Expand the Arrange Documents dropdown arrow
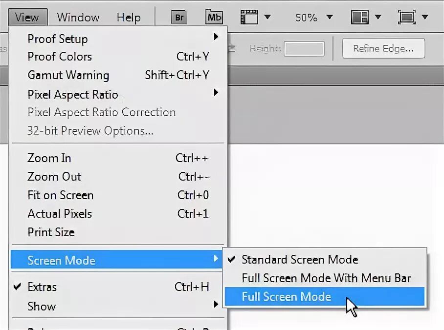Image resolution: width=444 pixels, height=330 pixels. tap(377, 17)
